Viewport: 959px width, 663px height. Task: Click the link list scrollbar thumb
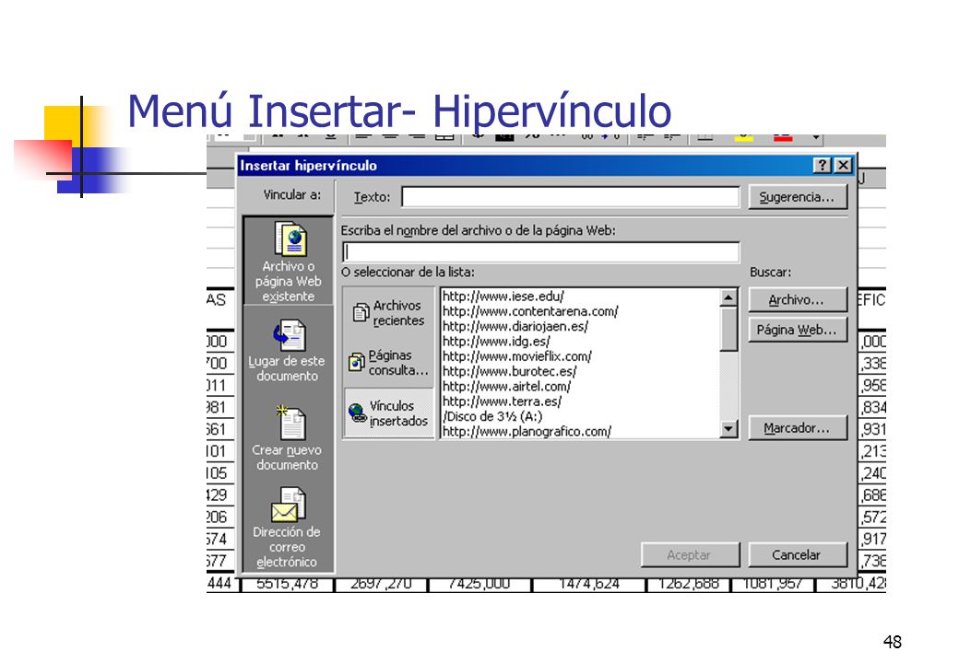(x=728, y=329)
